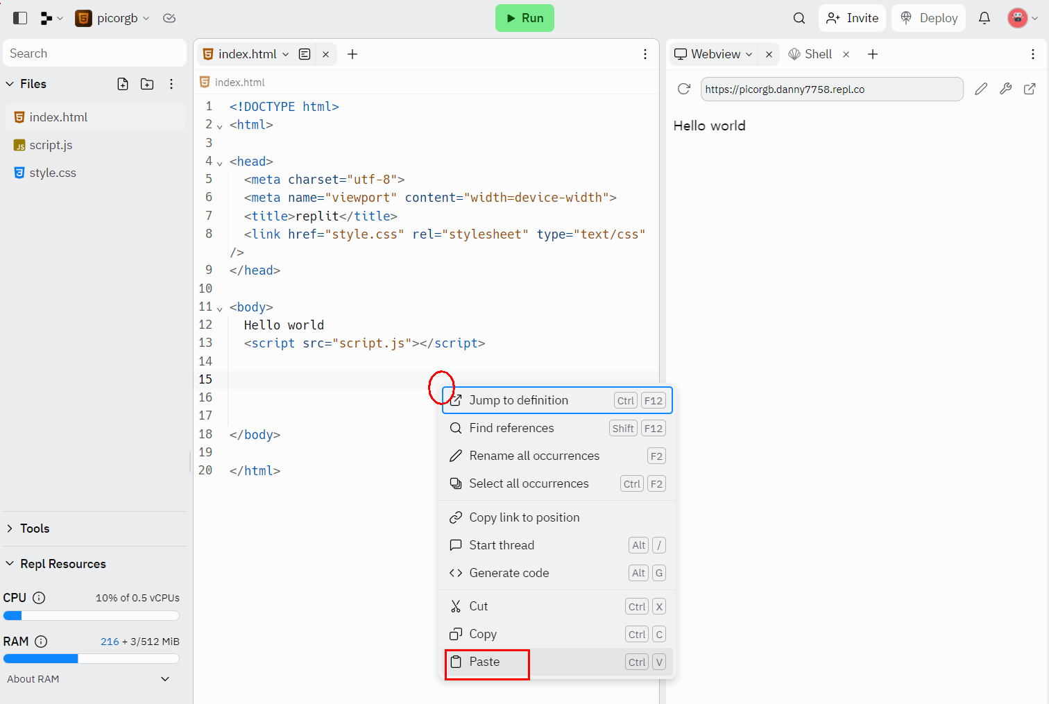Fold the head tag on line 4
Screen dimensions: 1049x704
220,163
